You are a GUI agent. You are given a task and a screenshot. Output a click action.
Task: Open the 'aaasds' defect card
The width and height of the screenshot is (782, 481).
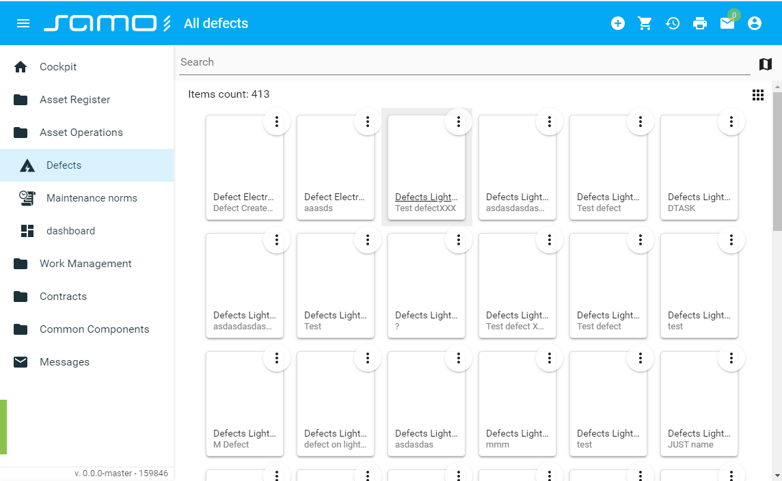point(336,167)
